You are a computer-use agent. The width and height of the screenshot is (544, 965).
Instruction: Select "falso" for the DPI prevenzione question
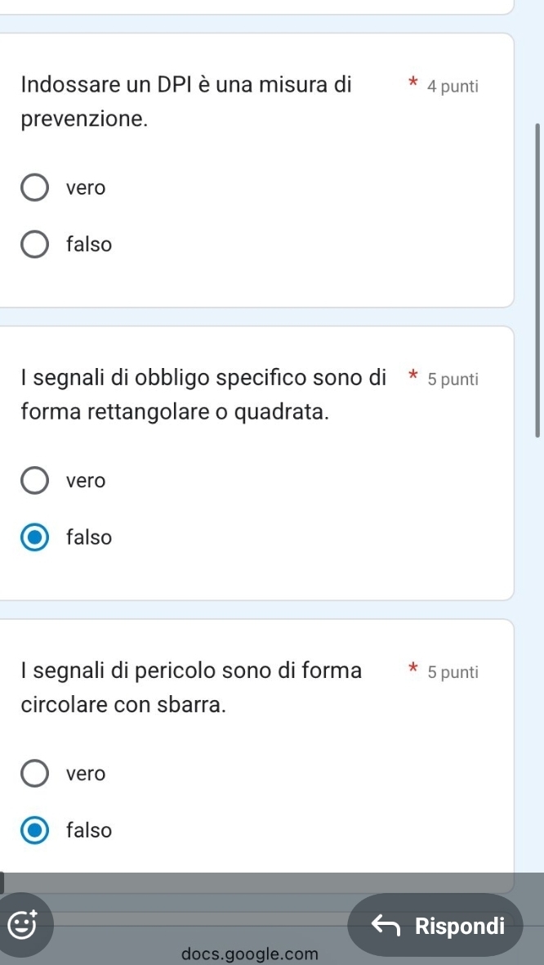click(x=34, y=244)
